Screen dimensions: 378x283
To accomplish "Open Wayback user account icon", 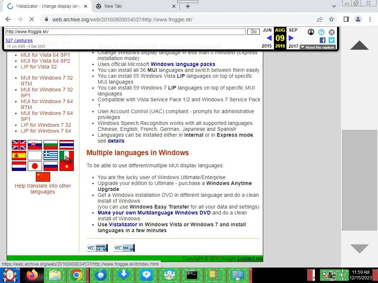I will click(x=311, y=32).
